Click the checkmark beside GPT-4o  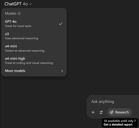61,24
